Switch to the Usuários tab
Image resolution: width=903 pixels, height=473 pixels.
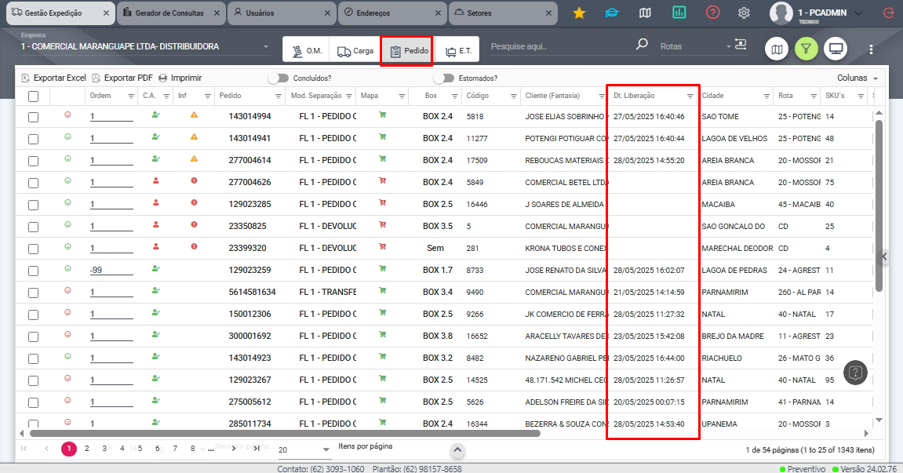[282, 13]
